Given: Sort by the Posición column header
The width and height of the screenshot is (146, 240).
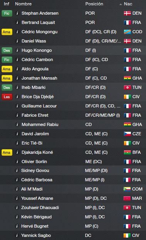Looking at the screenshot, I should [x=94, y=4].
